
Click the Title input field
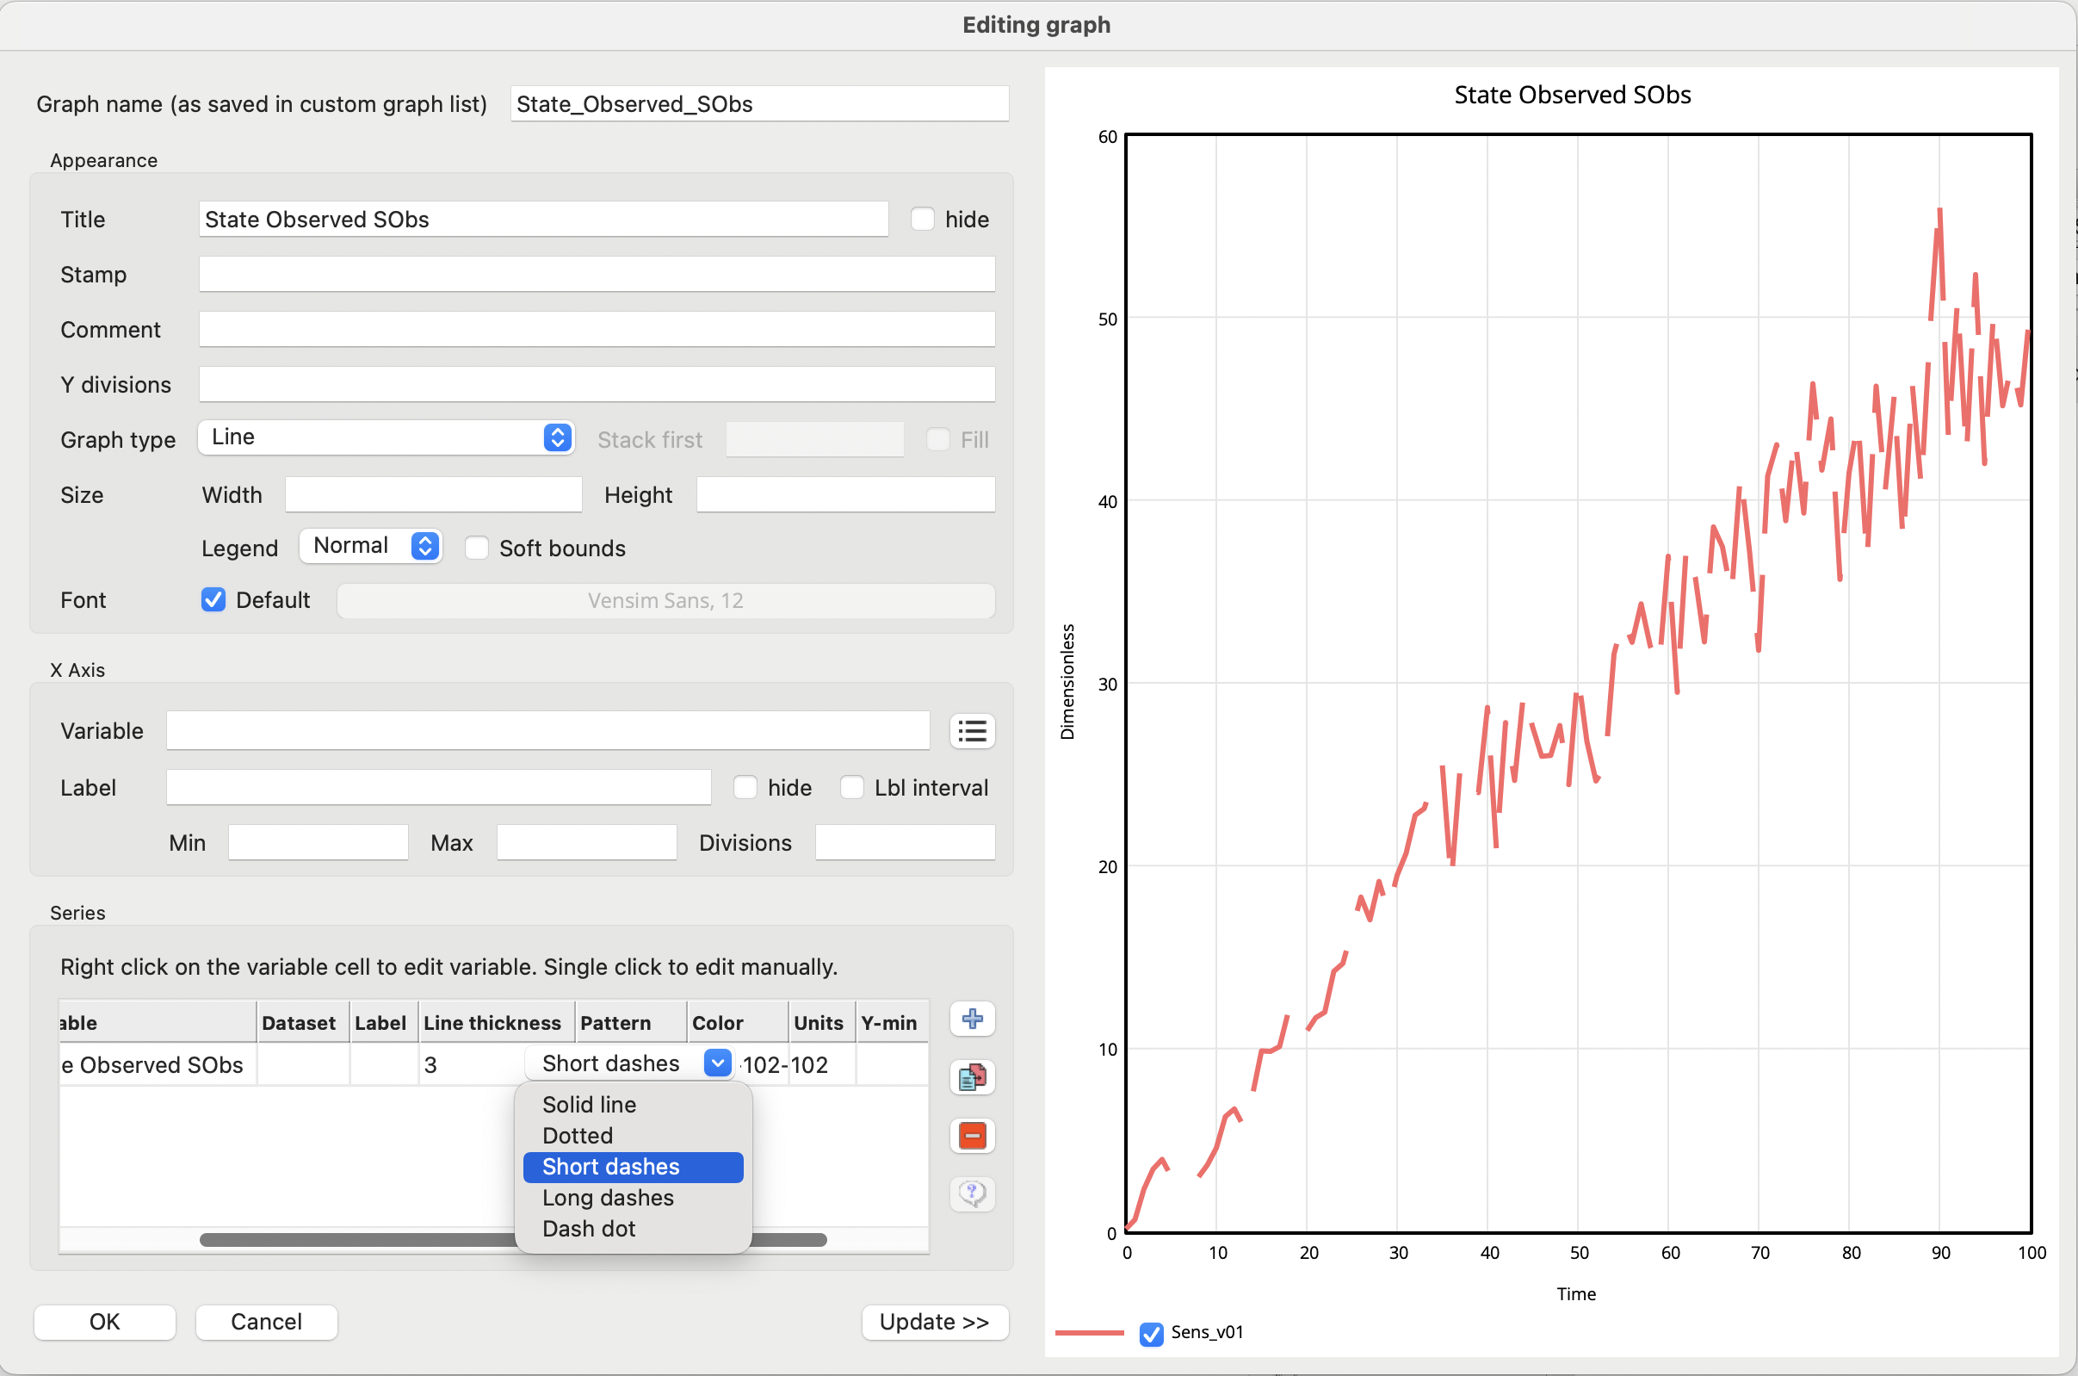coord(543,219)
